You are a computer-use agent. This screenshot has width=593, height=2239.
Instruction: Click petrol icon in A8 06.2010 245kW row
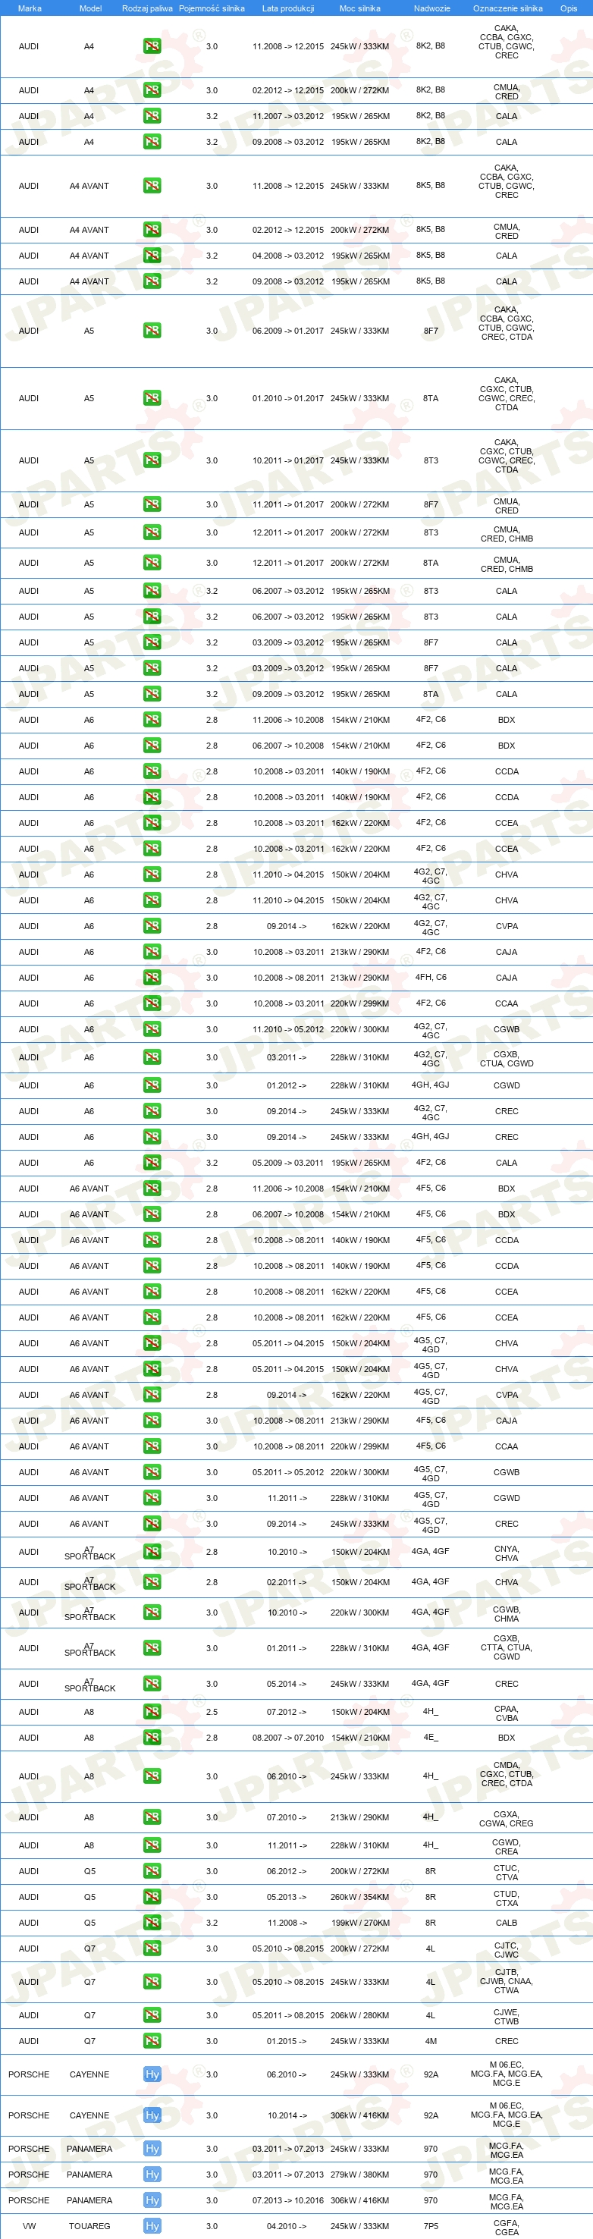(x=152, y=1776)
